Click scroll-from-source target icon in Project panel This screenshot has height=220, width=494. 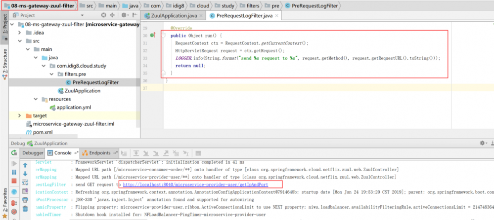tap(103, 15)
